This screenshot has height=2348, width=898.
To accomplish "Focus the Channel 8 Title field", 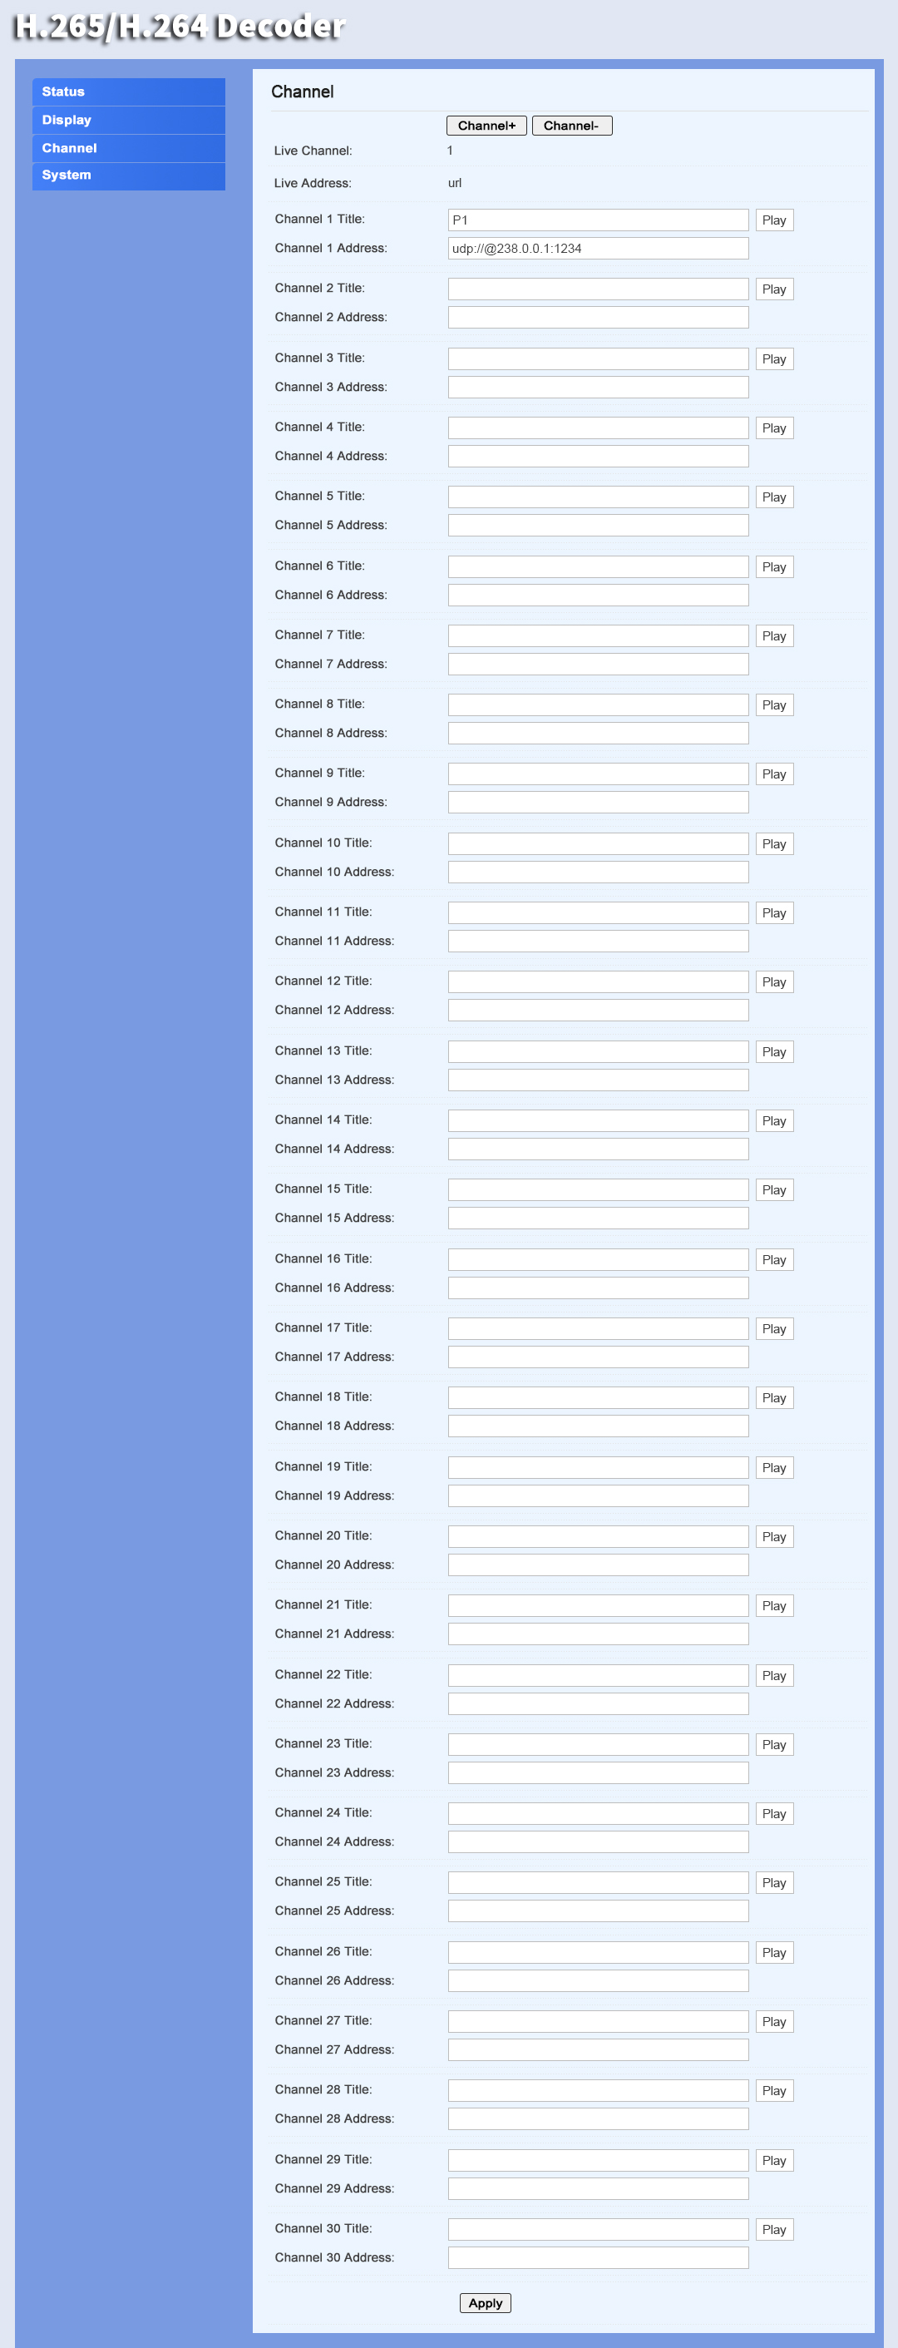I will (599, 704).
